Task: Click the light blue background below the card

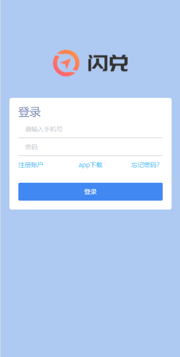Action: click(x=90, y=282)
